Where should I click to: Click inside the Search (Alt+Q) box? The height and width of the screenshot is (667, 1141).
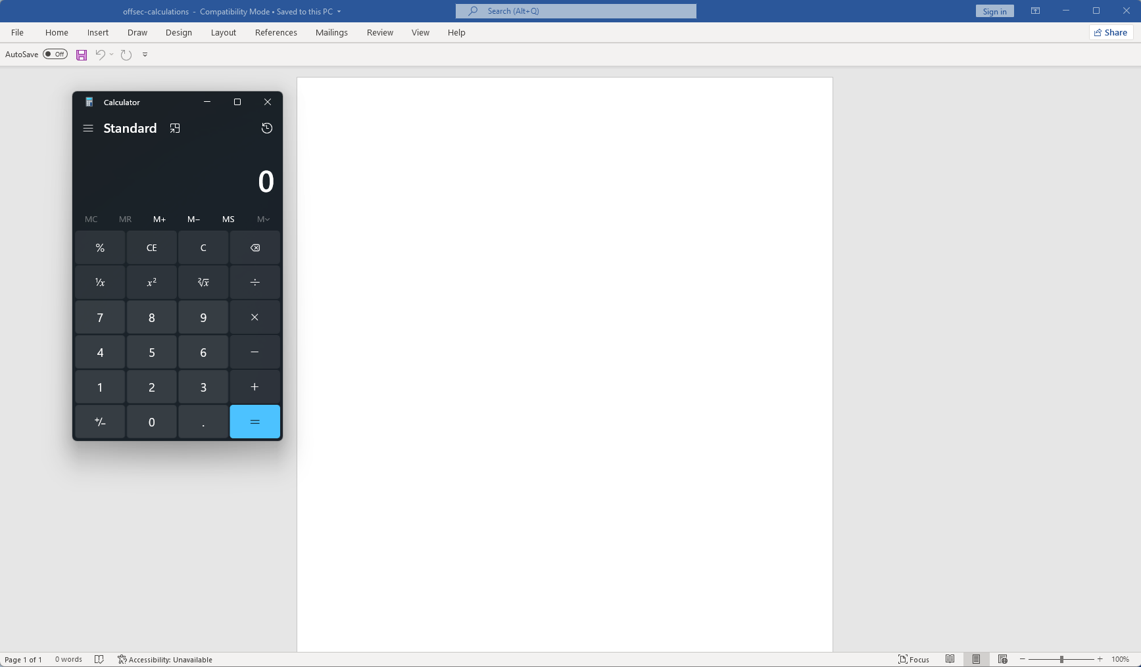[576, 11]
